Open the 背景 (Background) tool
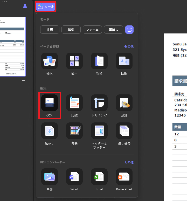The image size is (187, 201). click(x=74, y=131)
